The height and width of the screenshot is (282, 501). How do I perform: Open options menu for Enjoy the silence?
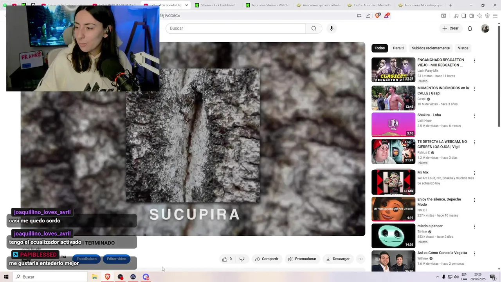tap(474, 200)
